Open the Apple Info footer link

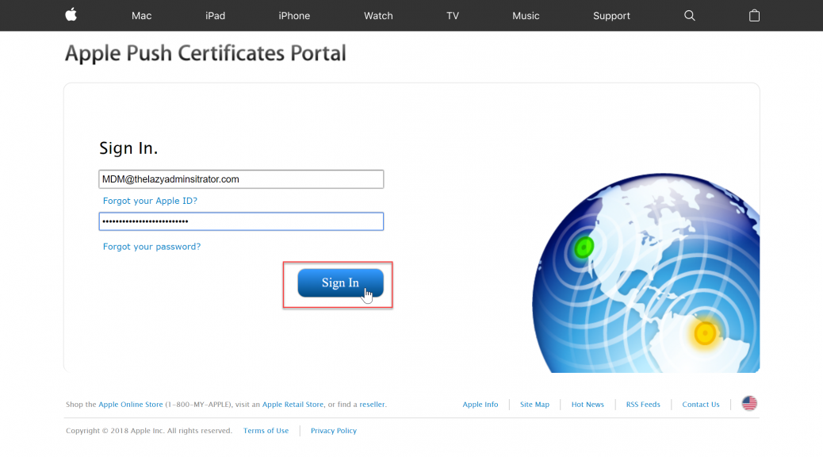480,405
